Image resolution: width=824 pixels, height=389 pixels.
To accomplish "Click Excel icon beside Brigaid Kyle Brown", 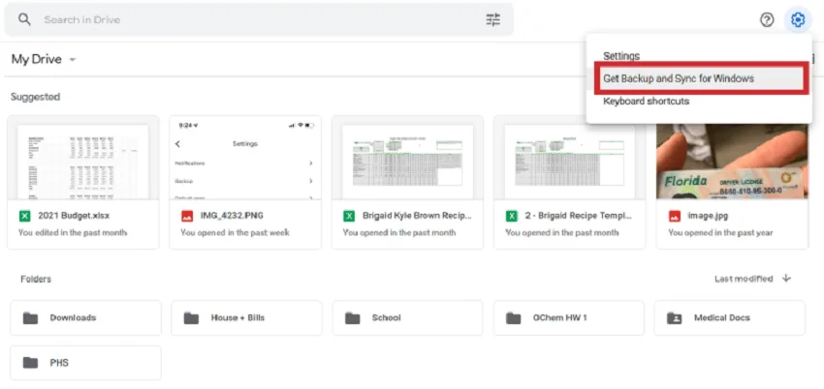I will coord(349,216).
